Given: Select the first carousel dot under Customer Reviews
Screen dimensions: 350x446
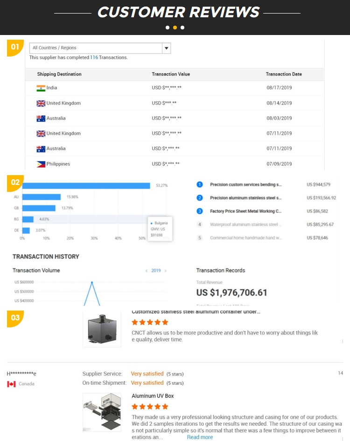Looking at the screenshot, I should [168, 28].
